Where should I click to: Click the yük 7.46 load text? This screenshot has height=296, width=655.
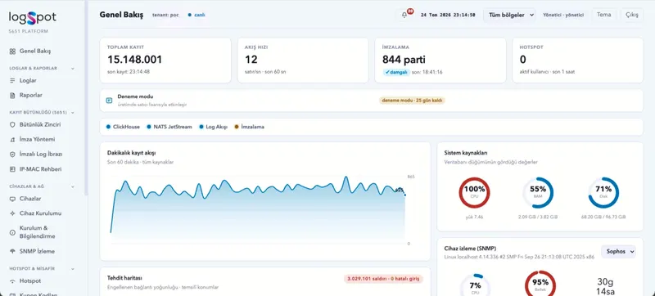[474, 218]
